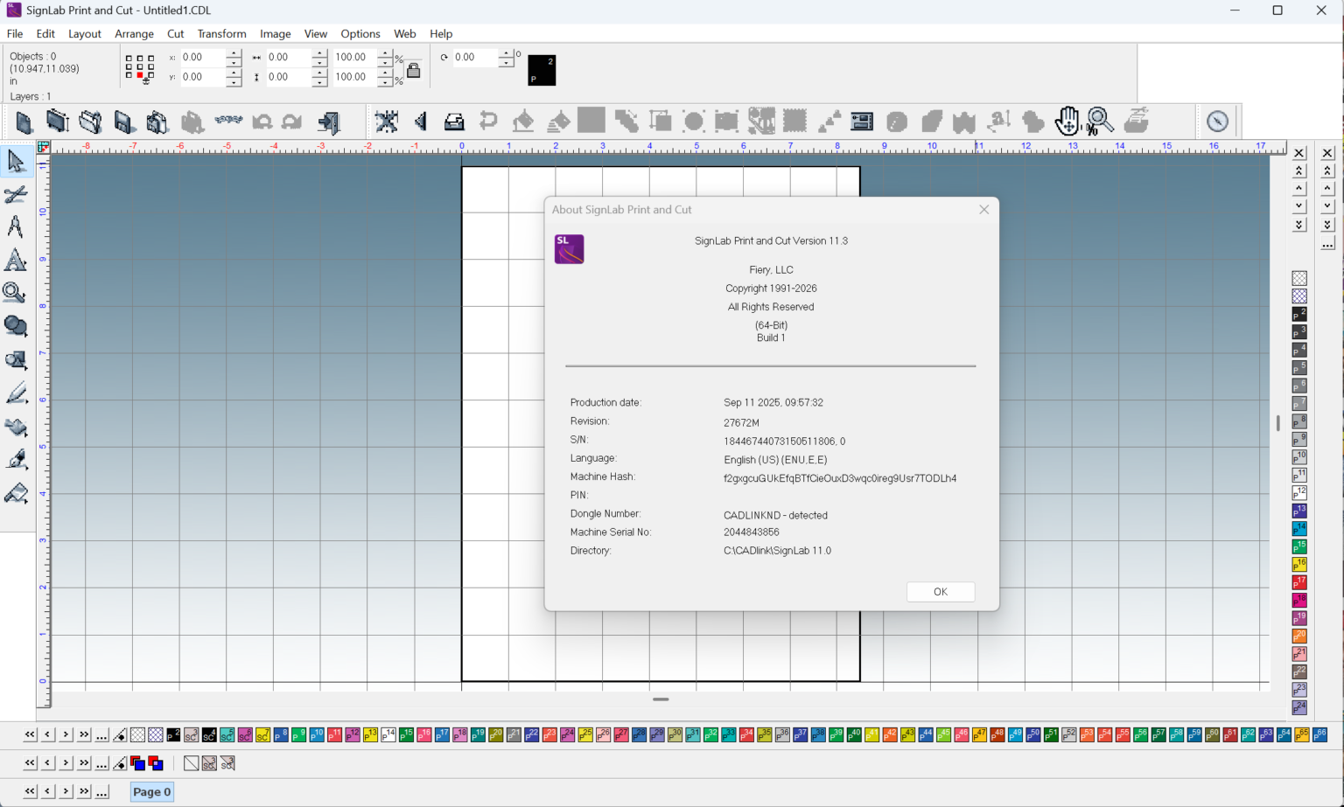1344x807 pixels.
Task: Increase the width value spinner
Action: [319, 52]
